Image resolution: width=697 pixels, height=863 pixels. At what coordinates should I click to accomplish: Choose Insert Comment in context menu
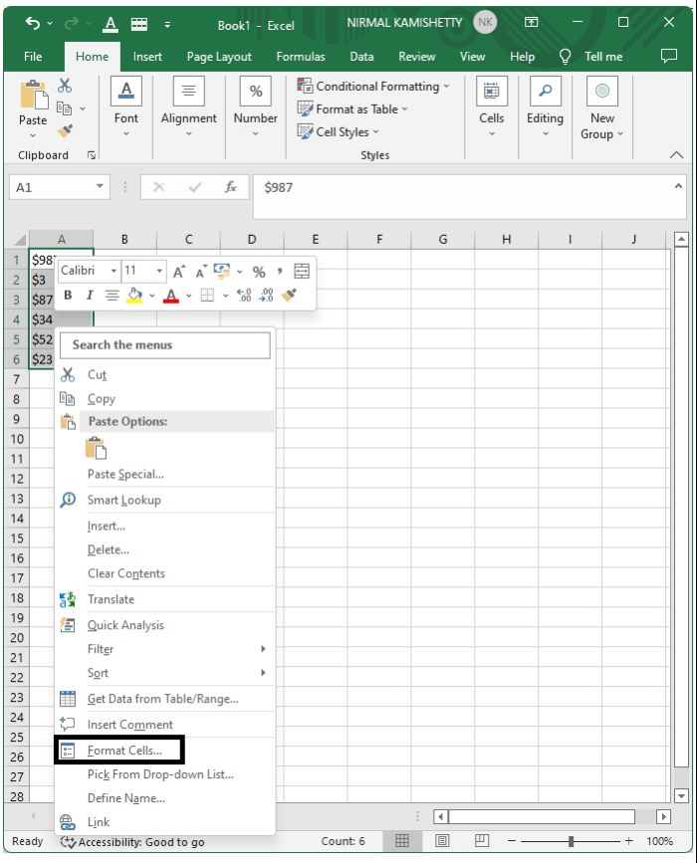129,725
